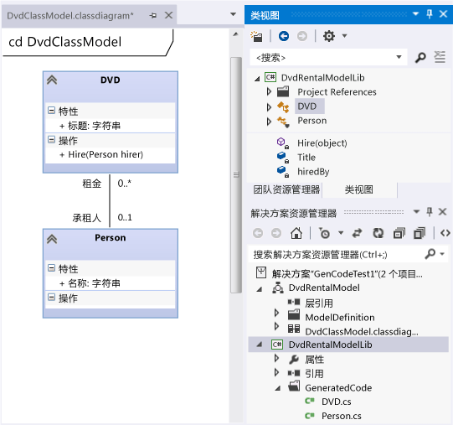Click the refresh icon in Solution Explorer toolbar
This screenshot has height=425, width=453.
(x=378, y=233)
